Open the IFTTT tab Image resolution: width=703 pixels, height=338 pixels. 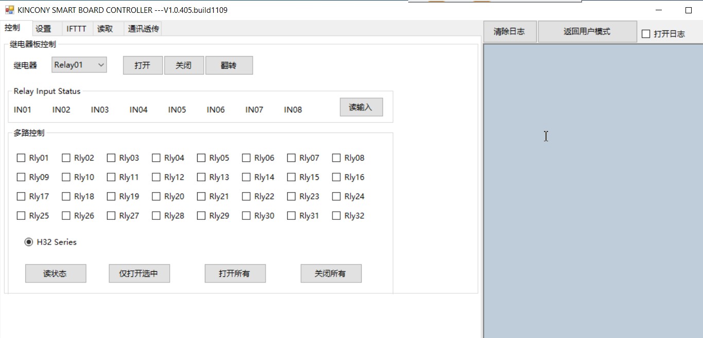(76, 29)
